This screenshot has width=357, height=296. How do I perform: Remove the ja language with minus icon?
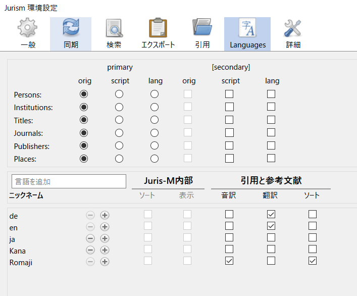[x=90, y=238]
